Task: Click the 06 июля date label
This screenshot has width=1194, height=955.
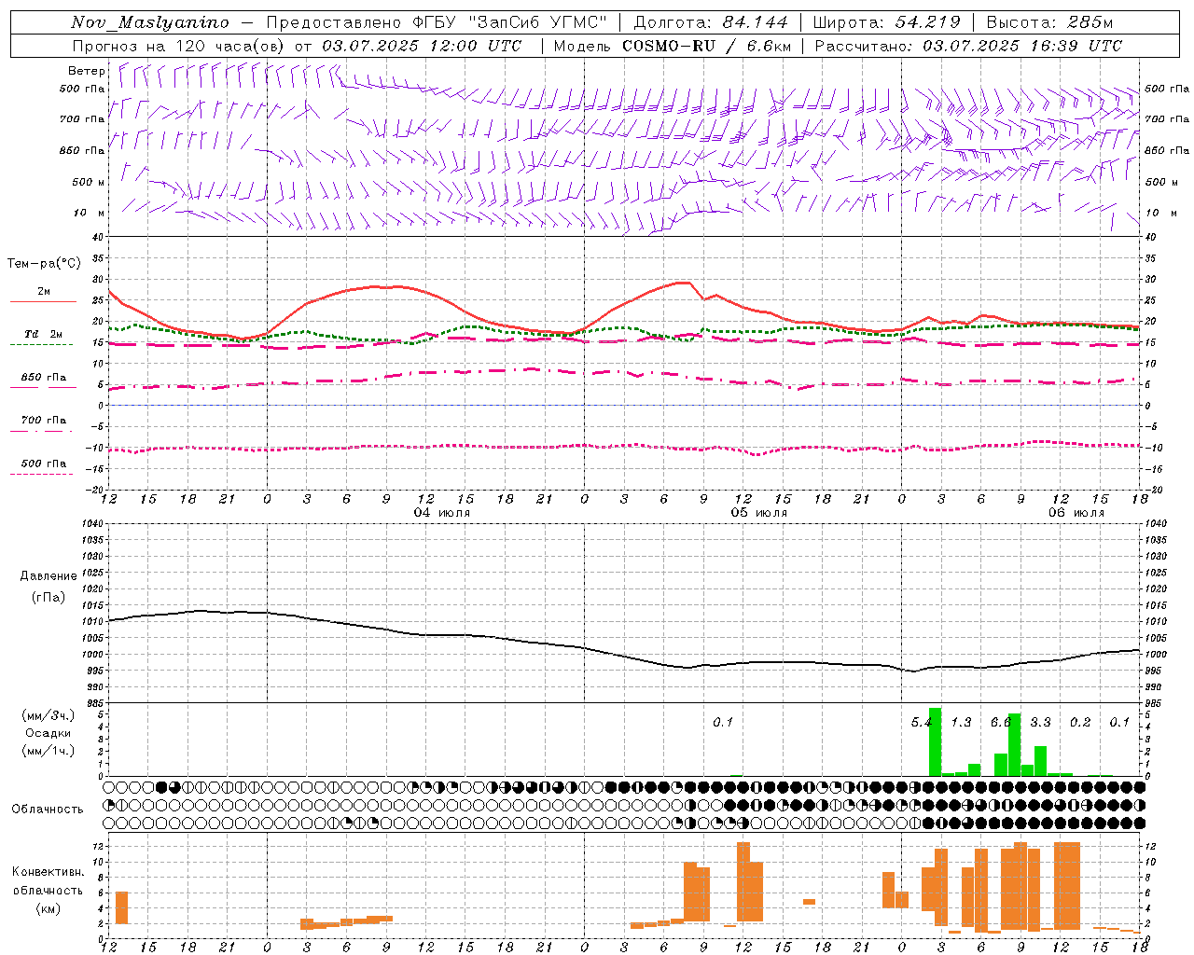Action: 1076,512
